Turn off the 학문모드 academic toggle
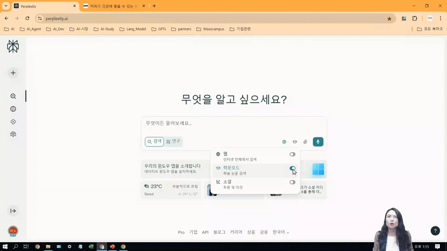Viewport: 447px width, 251px height. (292, 168)
